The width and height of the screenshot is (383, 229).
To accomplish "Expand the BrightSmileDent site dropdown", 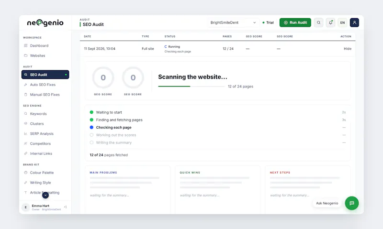I will click(233, 22).
